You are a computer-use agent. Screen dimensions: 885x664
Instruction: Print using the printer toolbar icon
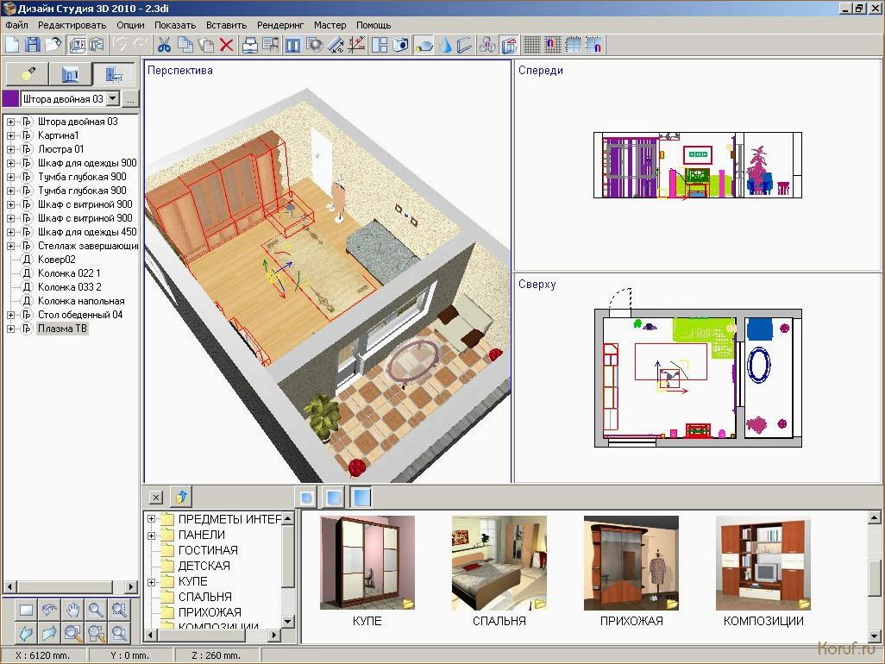pos(249,45)
